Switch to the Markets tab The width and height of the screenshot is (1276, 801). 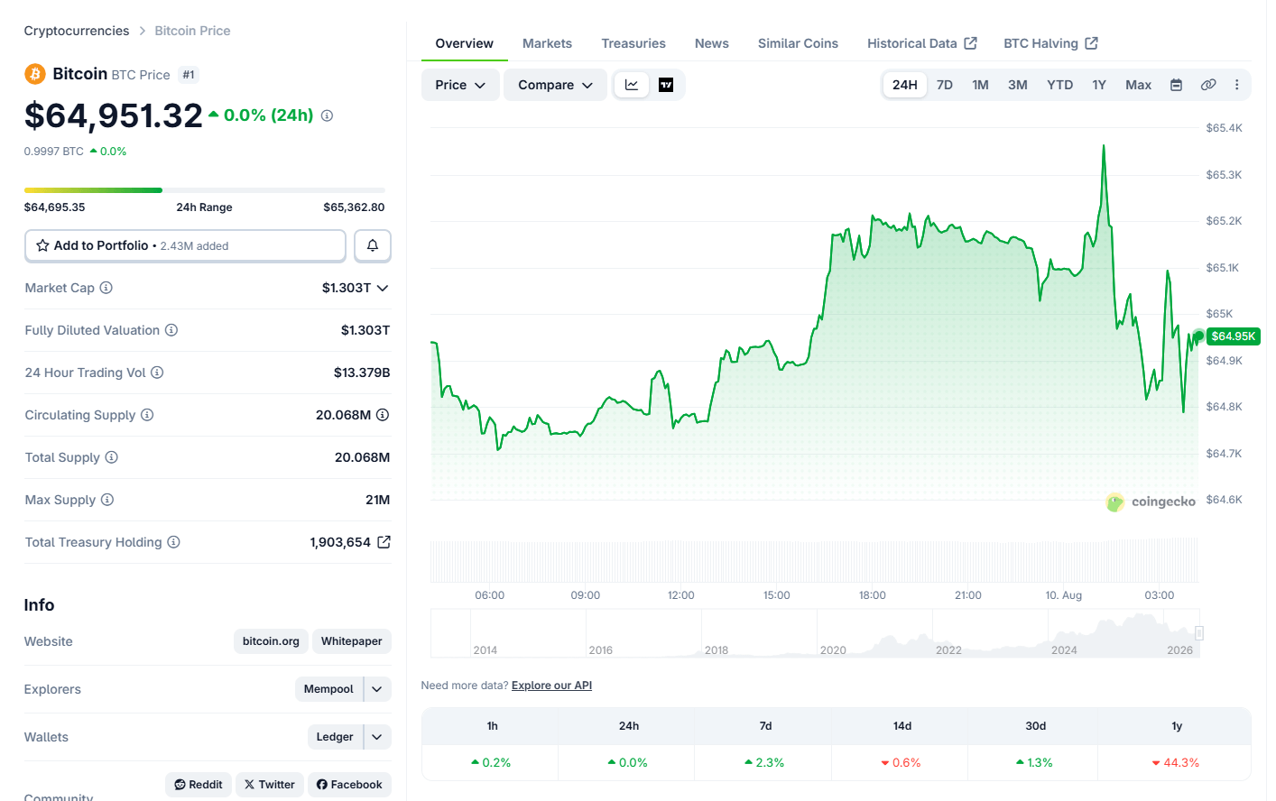tap(547, 43)
